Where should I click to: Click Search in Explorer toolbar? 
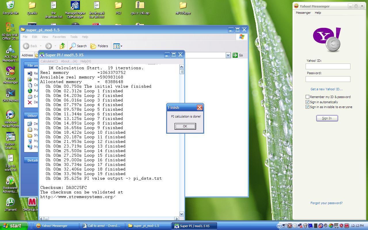click(x=78, y=46)
